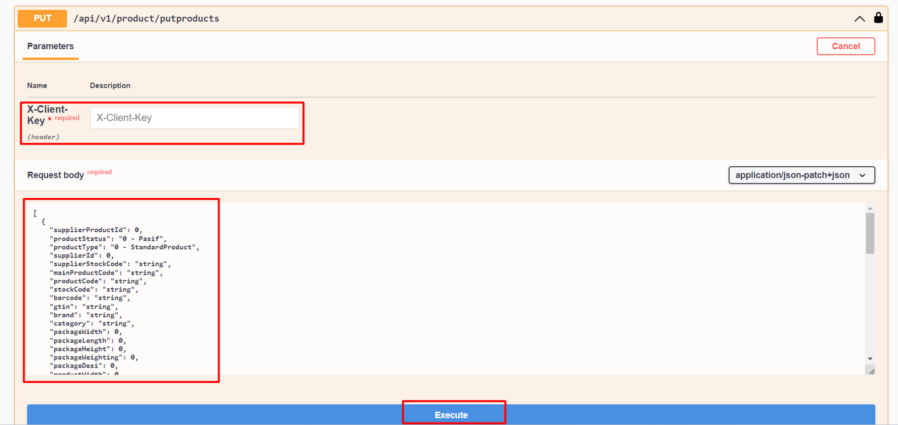This screenshot has height=425, width=898.
Task: Click the authorization lock icon
Action: point(878,18)
